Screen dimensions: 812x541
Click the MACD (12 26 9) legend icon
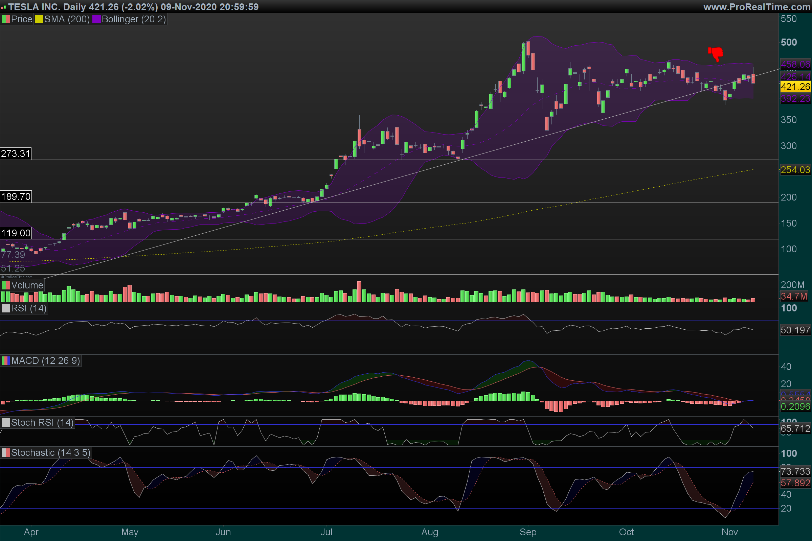(x=6, y=361)
